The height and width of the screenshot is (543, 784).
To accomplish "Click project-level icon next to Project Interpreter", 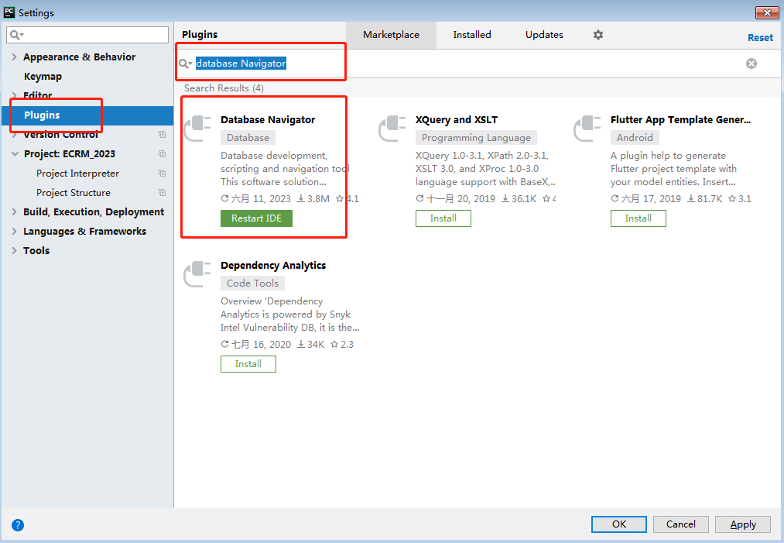I will click(x=162, y=174).
